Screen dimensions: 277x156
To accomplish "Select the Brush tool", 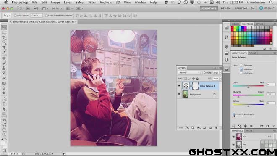I will pos(4,63).
